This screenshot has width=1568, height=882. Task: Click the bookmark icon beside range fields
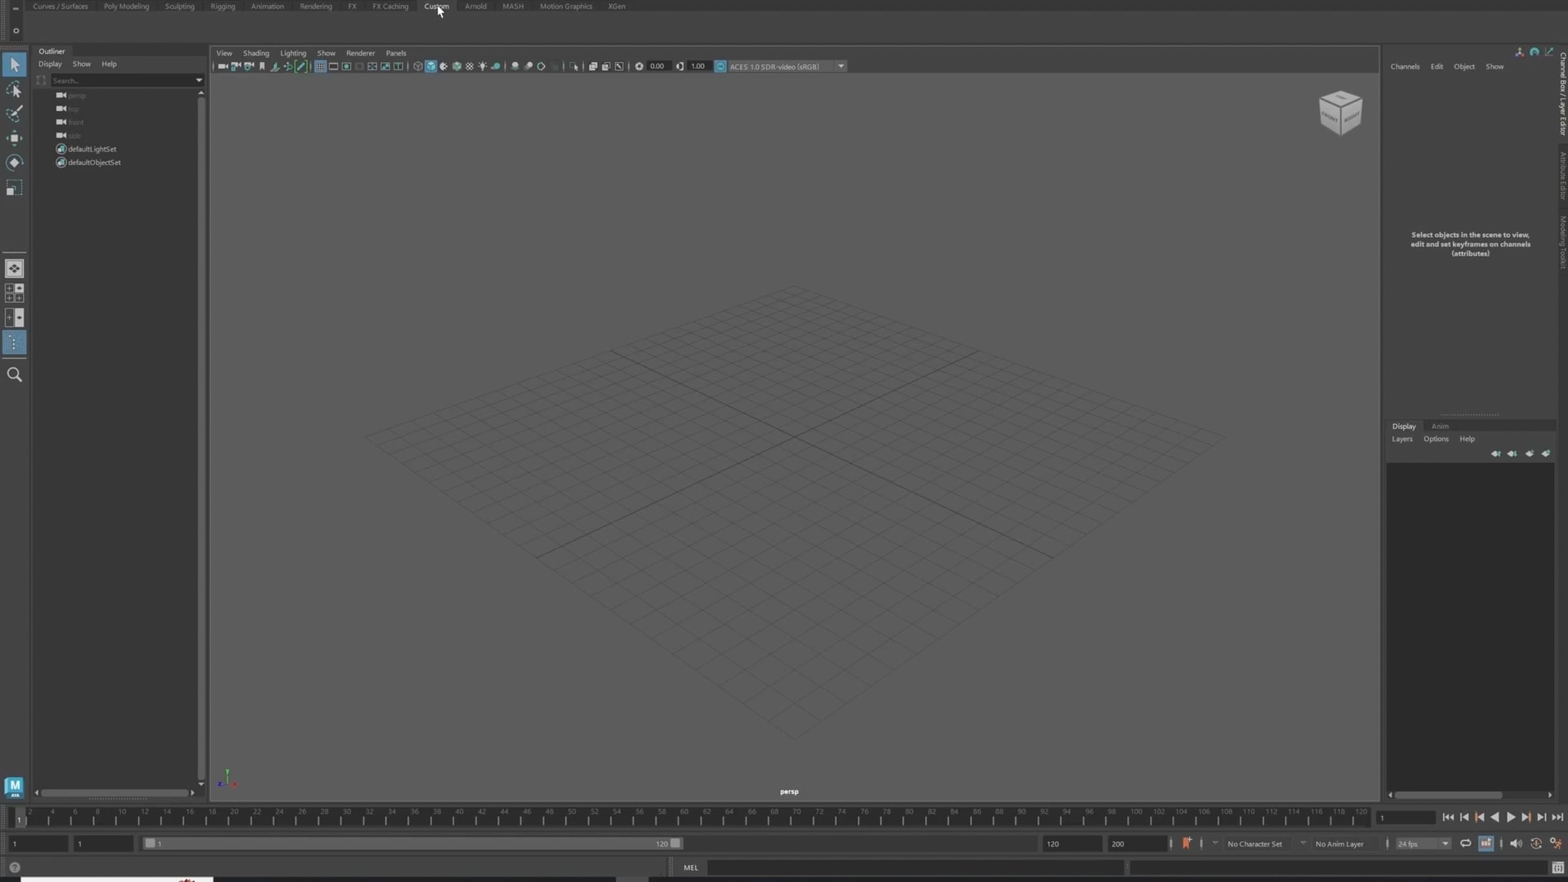click(x=1186, y=843)
